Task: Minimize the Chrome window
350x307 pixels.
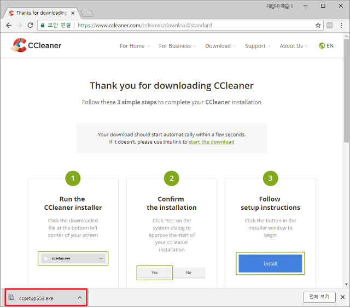Action: 305,6
